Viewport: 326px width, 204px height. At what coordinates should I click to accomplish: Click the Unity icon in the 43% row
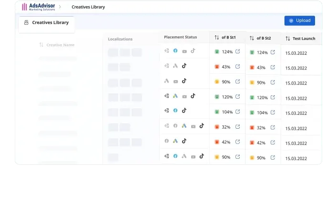(166, 66)
